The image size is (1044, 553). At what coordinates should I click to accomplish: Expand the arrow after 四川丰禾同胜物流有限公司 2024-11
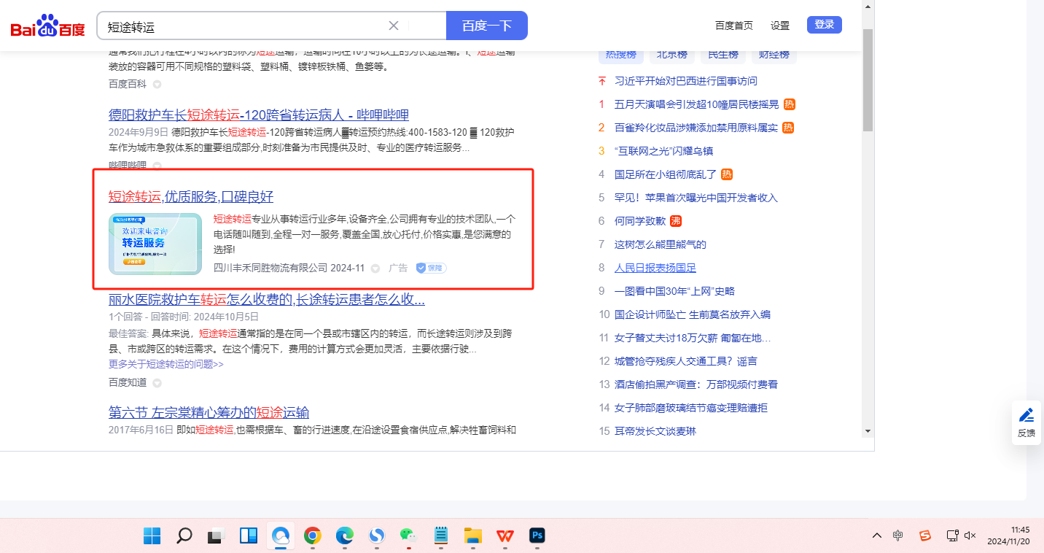point(375,268)
